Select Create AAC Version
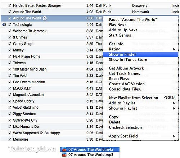180x158 pixels. pos(127,84)
